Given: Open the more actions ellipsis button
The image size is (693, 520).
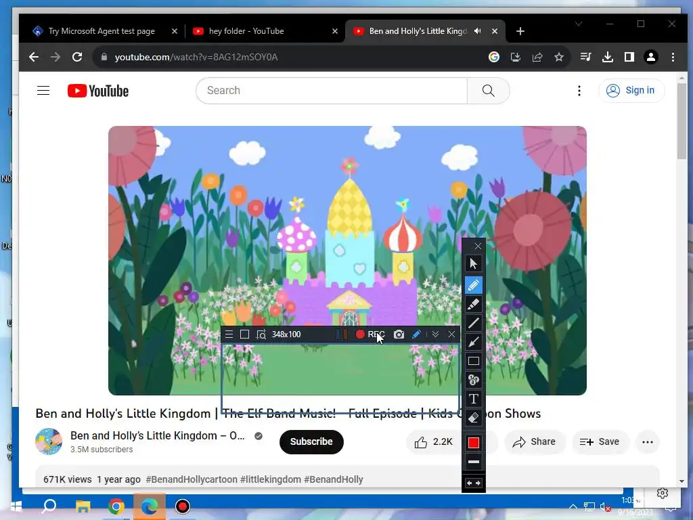Looking at the screenshot, I should [x=648, y=441].
